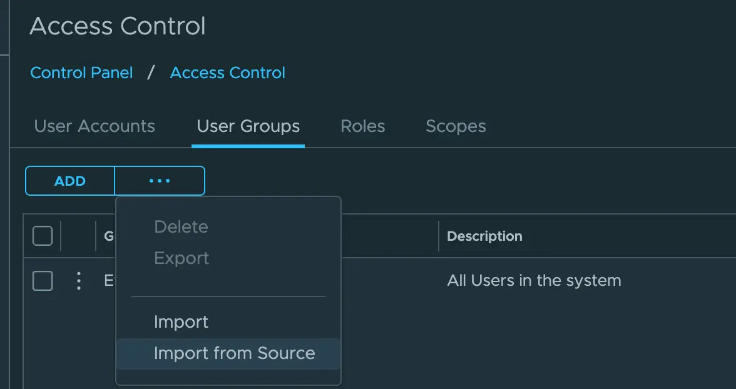Click the Access Control breadcrumb link

pos(227,73)
